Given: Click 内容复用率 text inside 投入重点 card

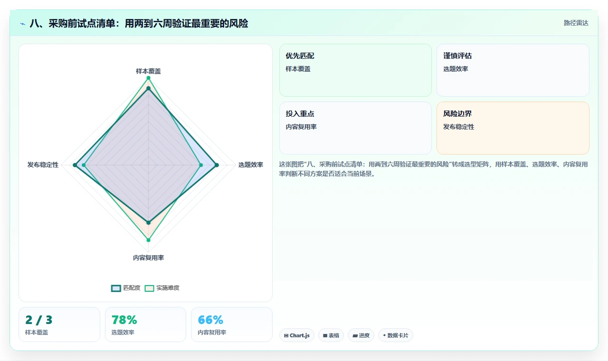Looking at the screenshot, I should (301, 127).
